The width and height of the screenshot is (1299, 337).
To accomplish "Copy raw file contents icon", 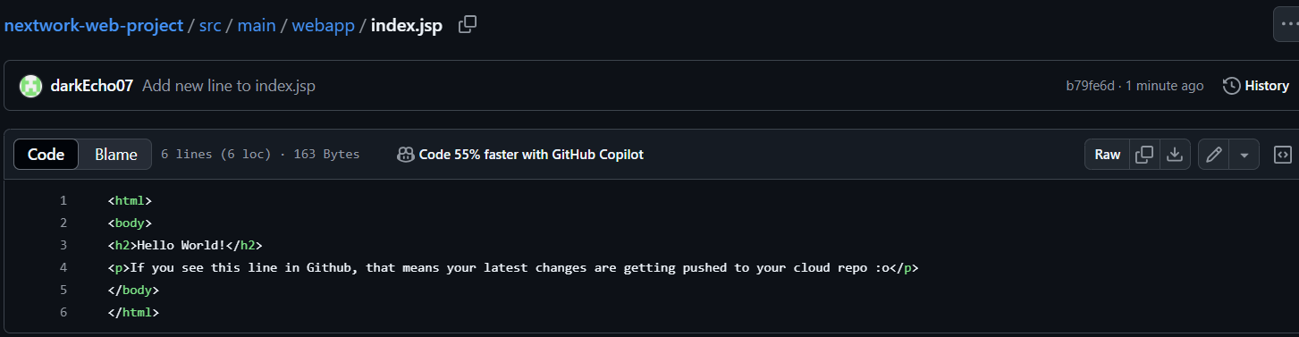I will tap(1143, 155).
